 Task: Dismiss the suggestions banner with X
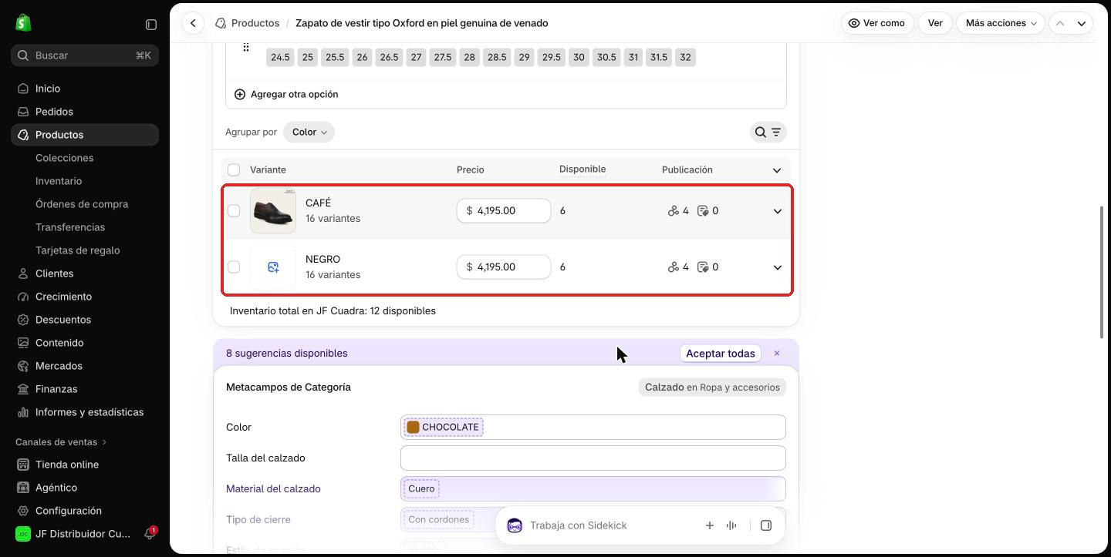[x=777, y=354]
